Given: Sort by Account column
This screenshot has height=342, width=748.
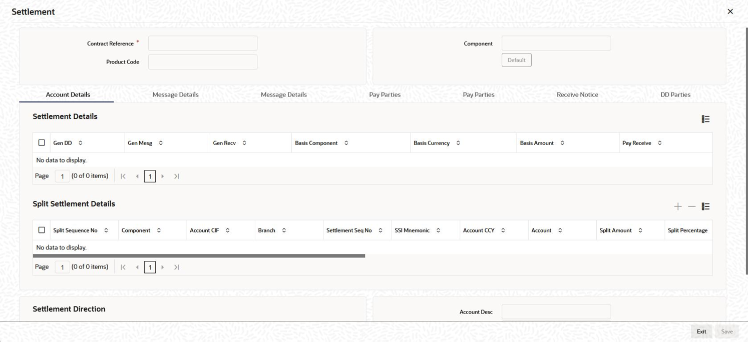Looking at the screenshot, I should (560, 230).
